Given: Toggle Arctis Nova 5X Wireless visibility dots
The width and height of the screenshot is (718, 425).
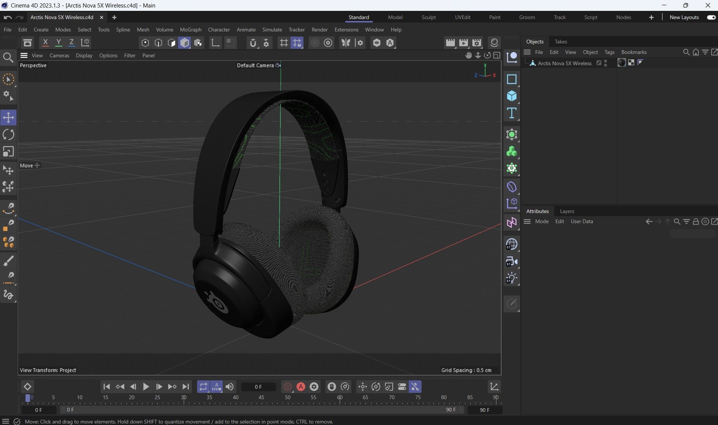Looking at the screenshot, I should pos(606,63).
